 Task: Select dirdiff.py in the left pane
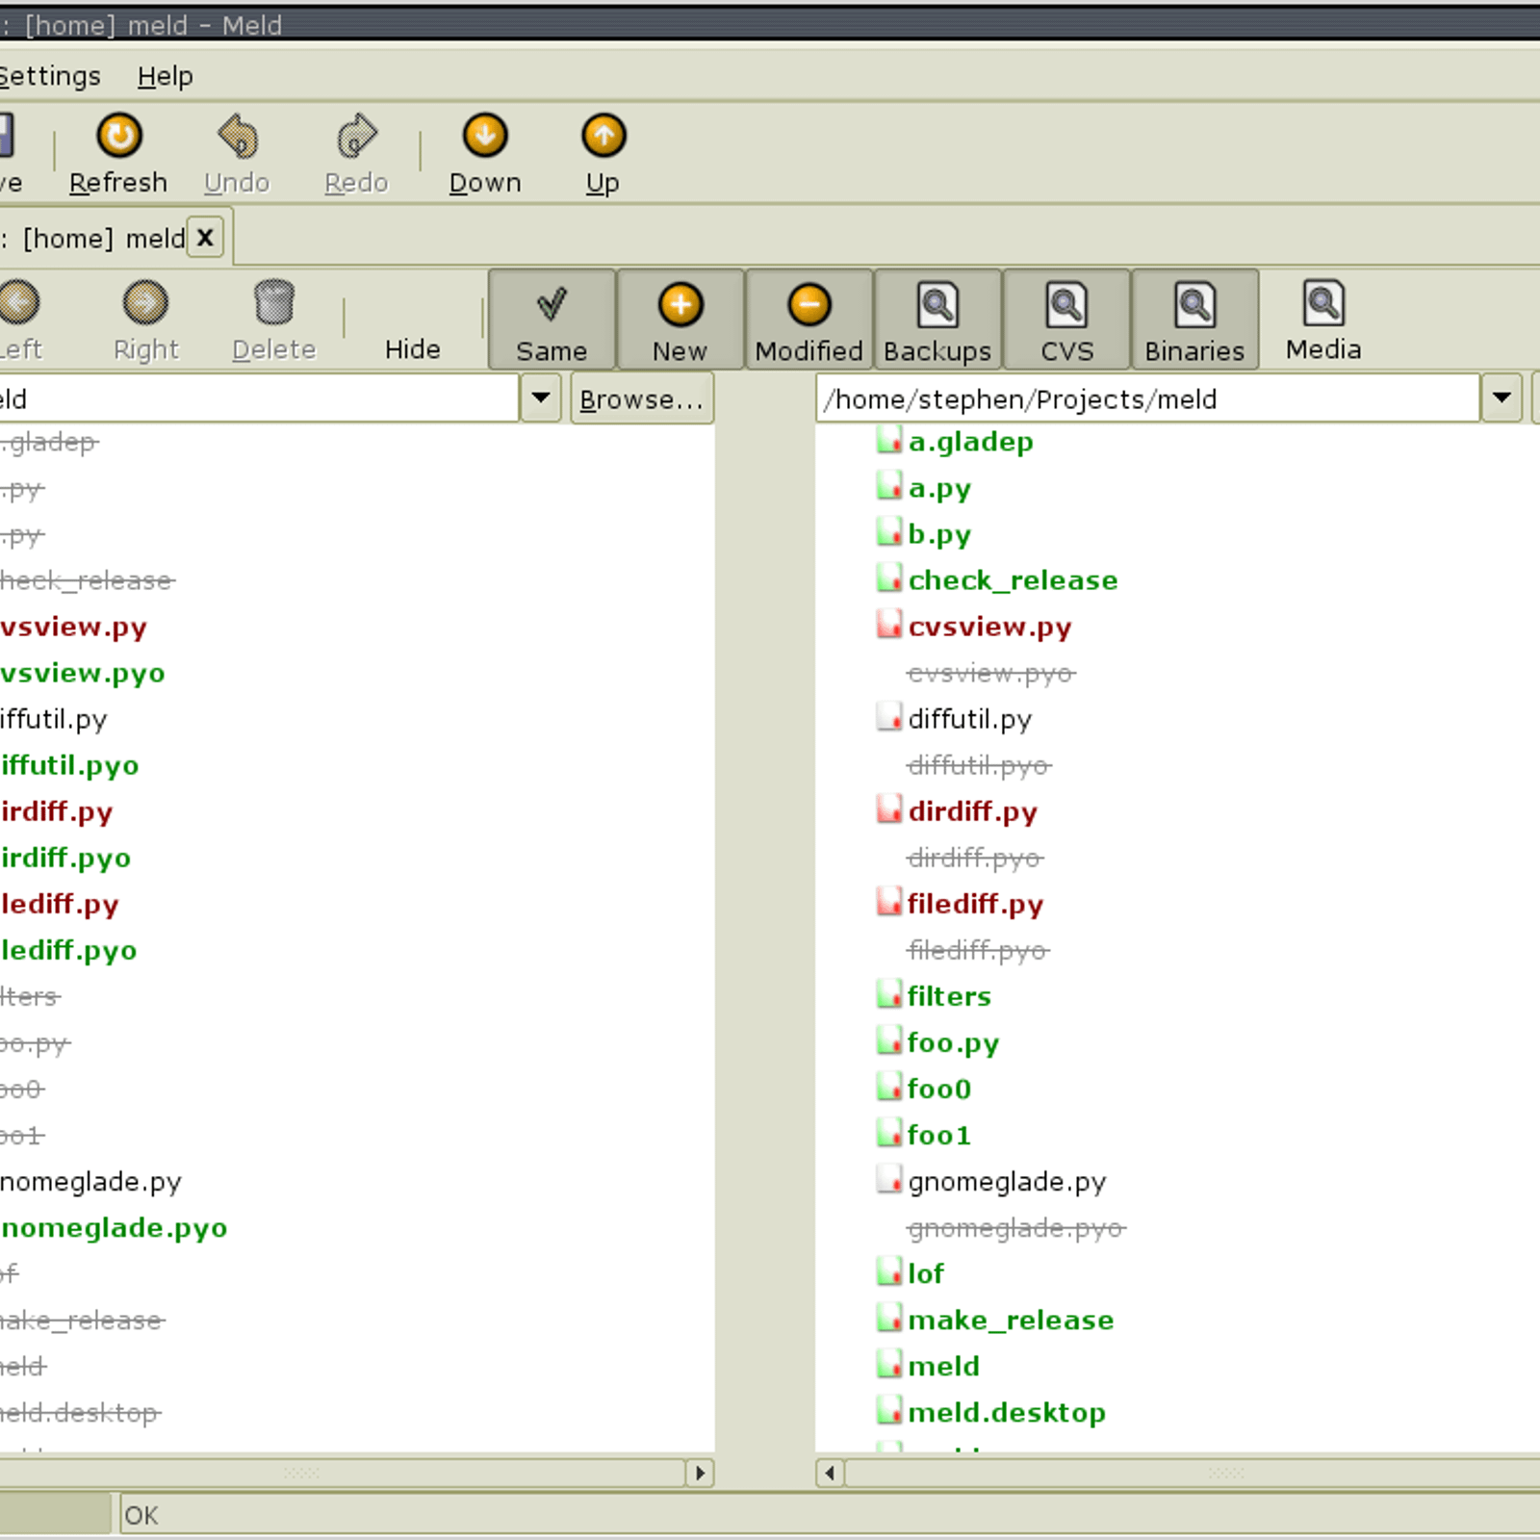pyautogui.click(x=57, y=811)
